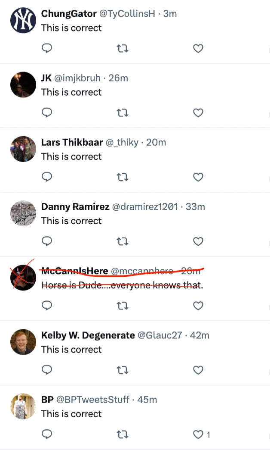Viewport: 270px width, 450px height.
Task: Reply to Kelby W. Degenerate's tweet
Action: tap(47, 370)
